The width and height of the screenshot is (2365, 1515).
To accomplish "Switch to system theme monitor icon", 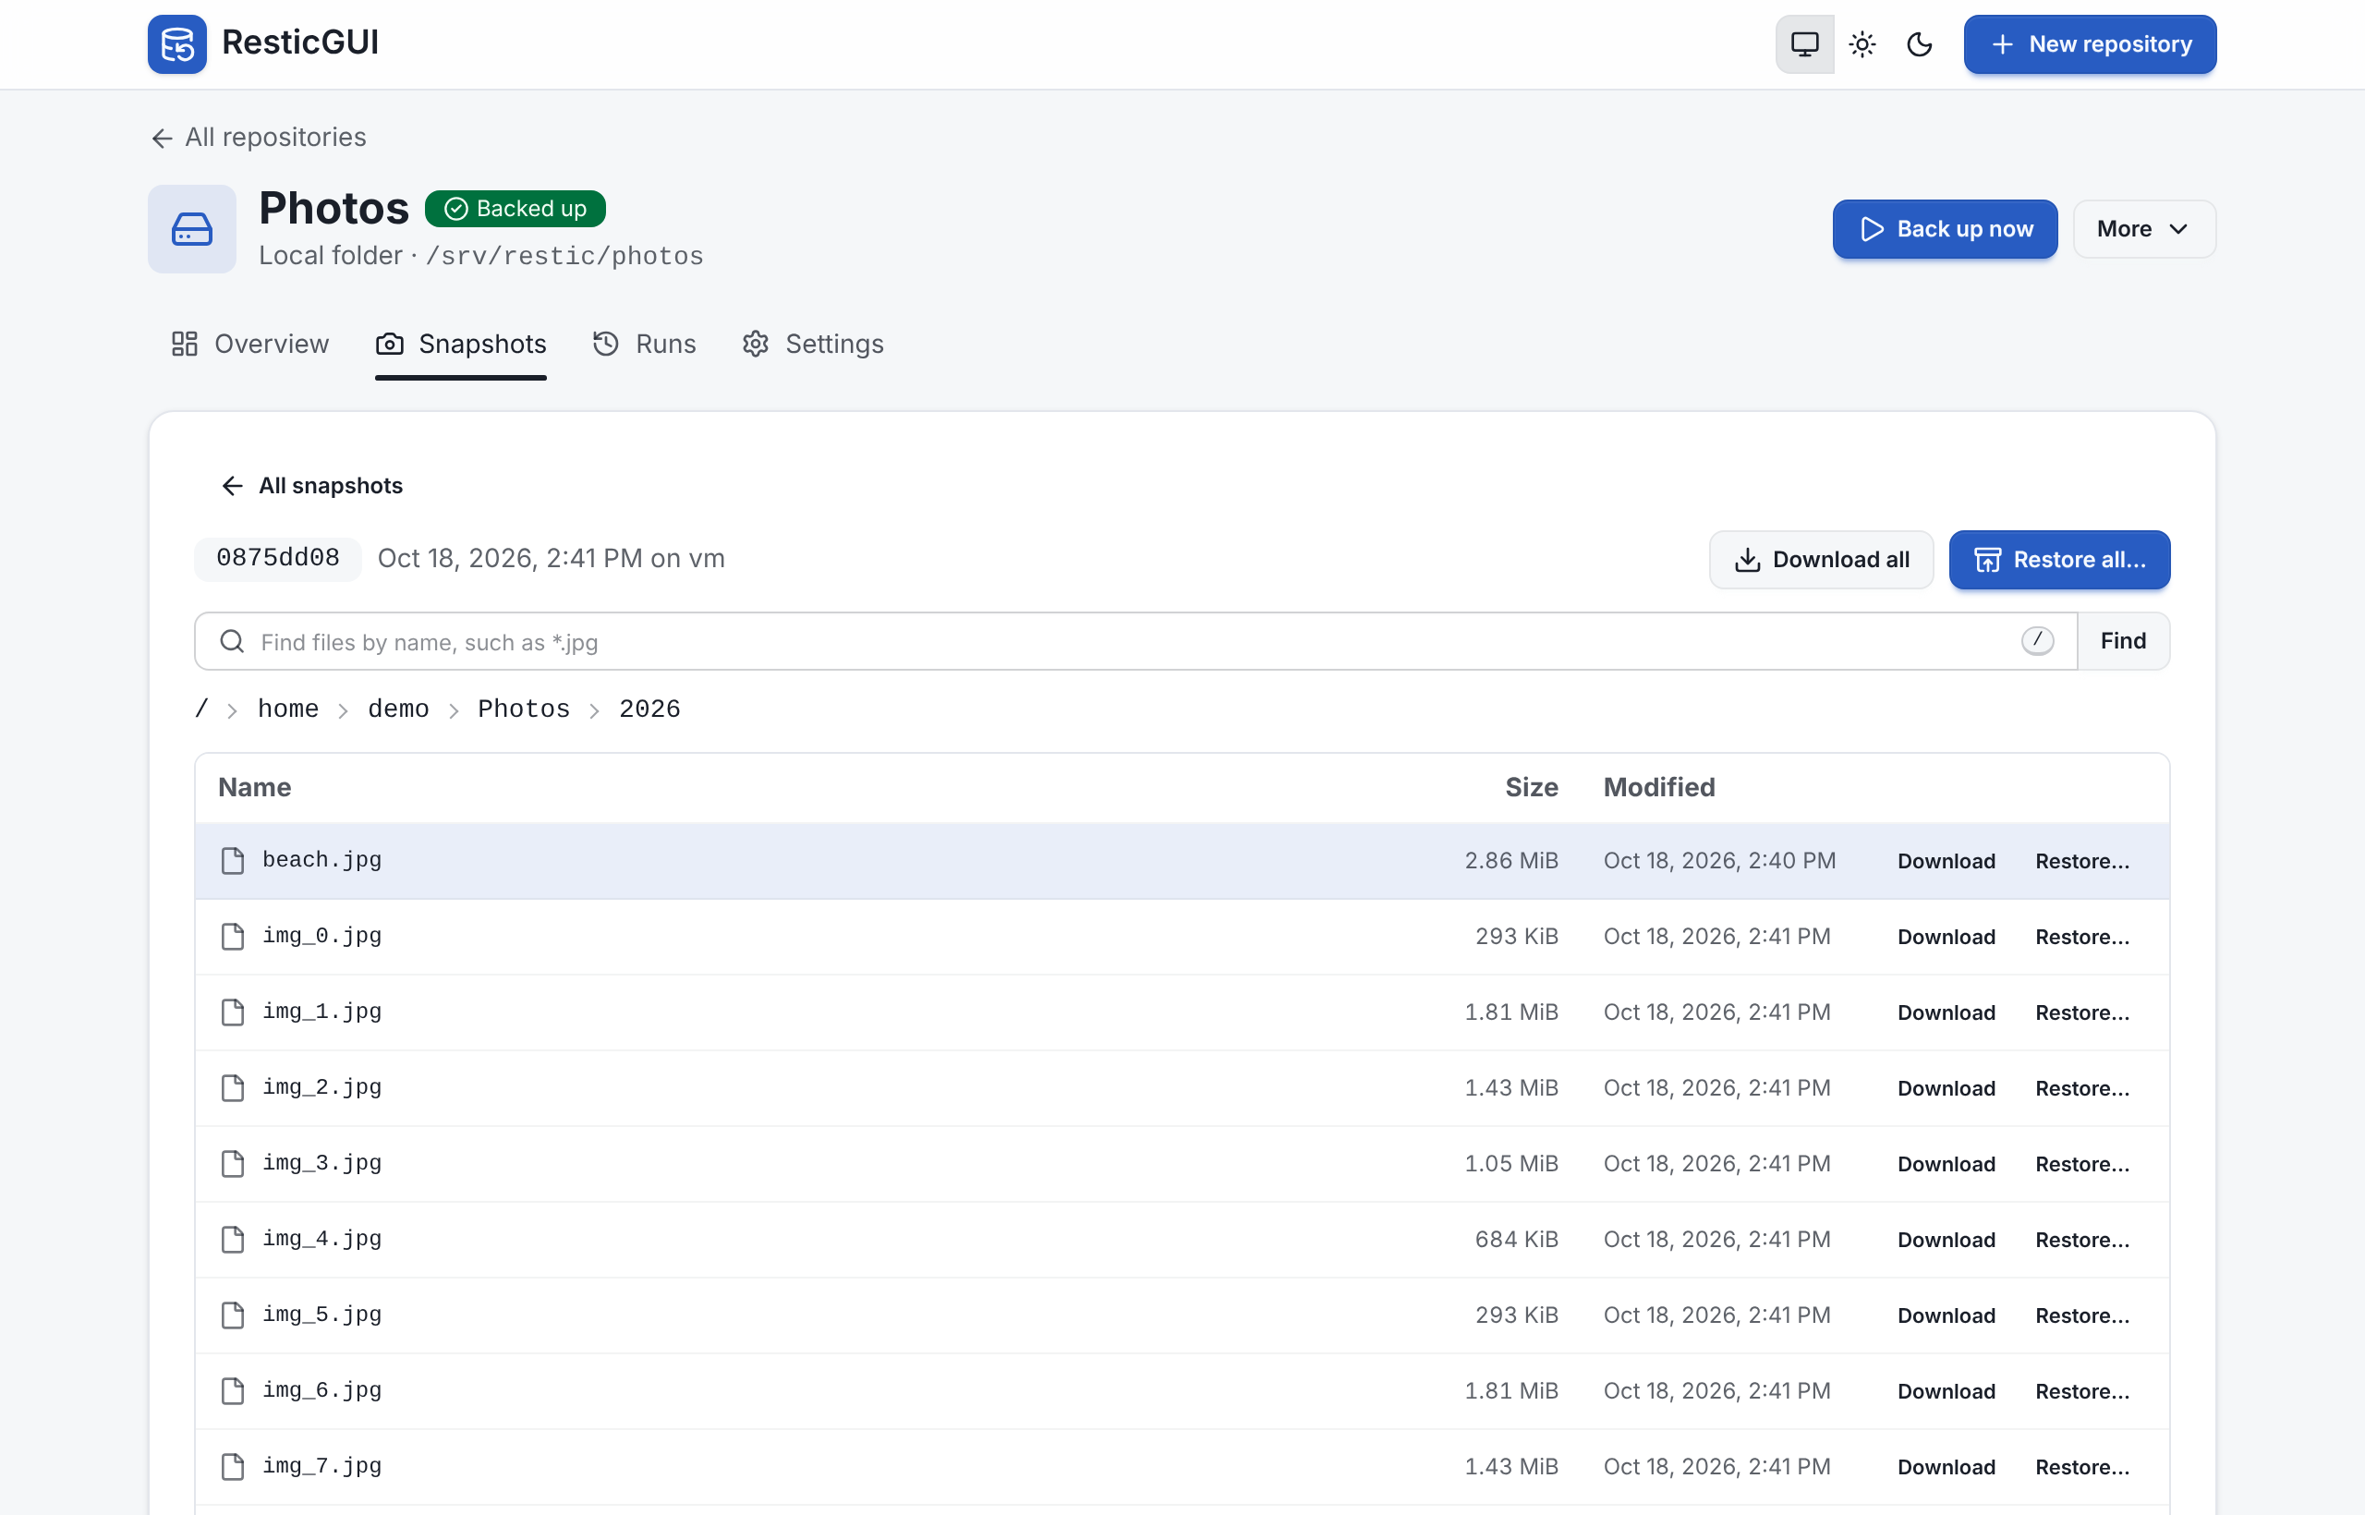I will click(1804, 44).
